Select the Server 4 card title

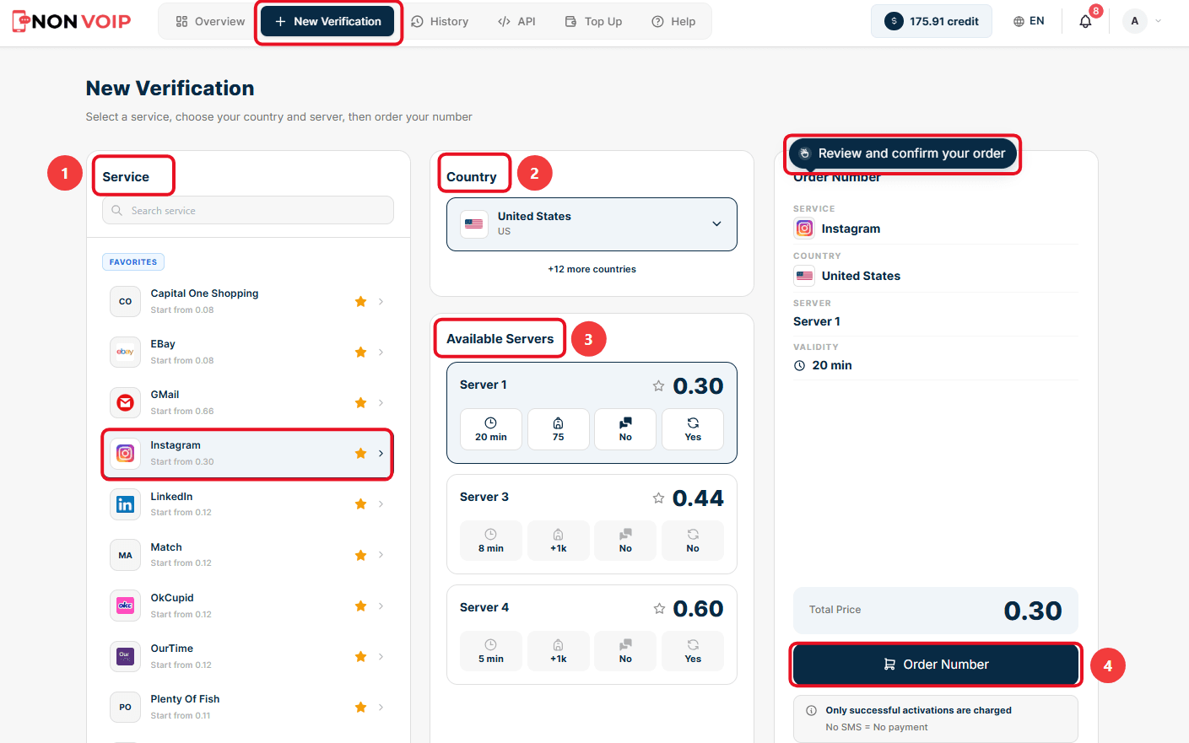coord(484,607)
